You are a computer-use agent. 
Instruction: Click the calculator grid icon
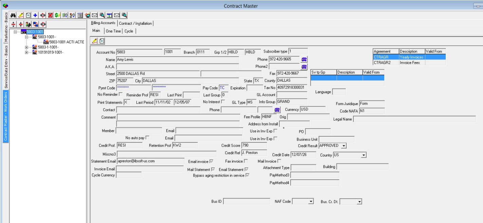tap(80, 15)
